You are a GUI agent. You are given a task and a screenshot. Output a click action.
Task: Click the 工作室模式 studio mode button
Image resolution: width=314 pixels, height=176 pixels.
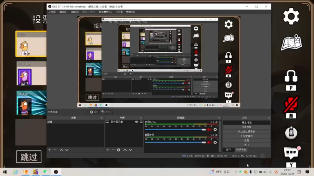[x=246, y=136]
